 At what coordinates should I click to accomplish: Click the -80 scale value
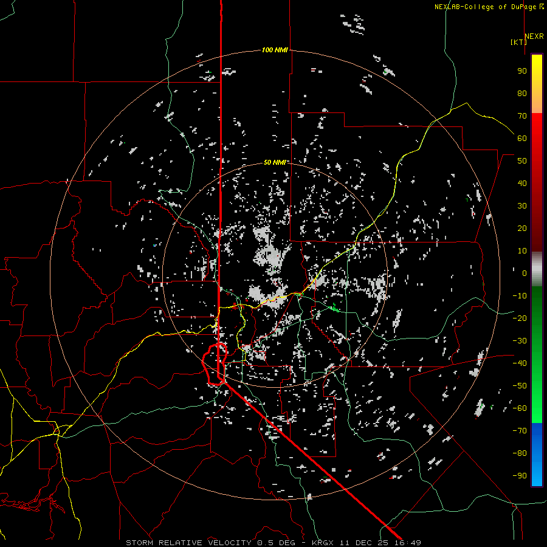520,453
